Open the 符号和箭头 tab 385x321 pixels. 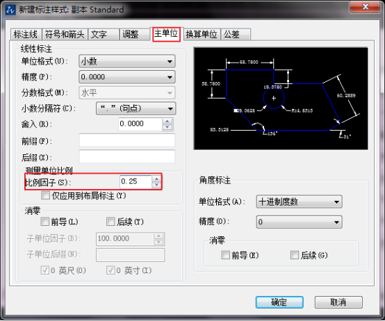65,34
